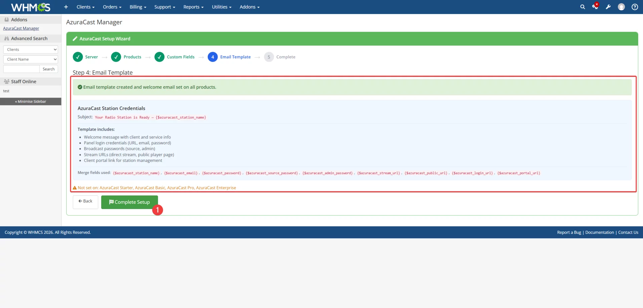Viewport: 643px width, 308px height.
Task: Open the Client Name dropdown
Action: (30, 59)
